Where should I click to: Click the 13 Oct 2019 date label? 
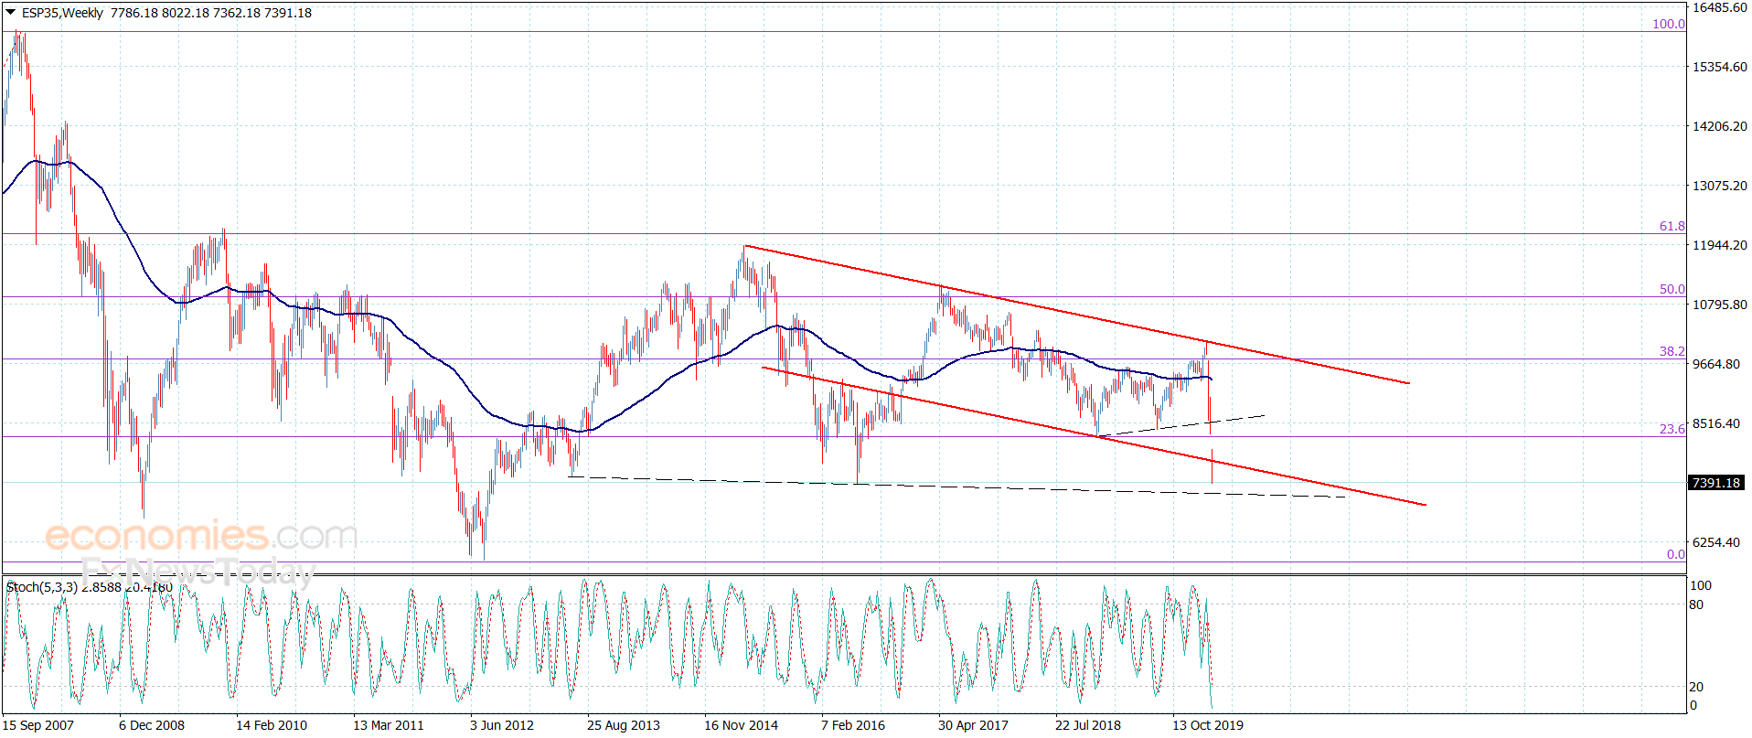(x=1208, y=725)
